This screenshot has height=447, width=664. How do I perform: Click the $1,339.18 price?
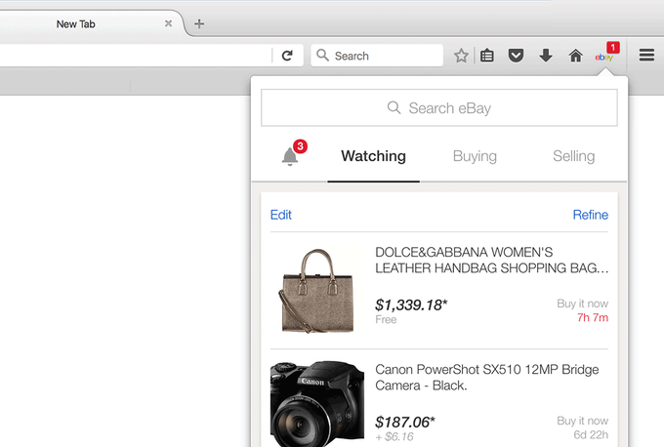pyautogui.click(x=411, y=305)
